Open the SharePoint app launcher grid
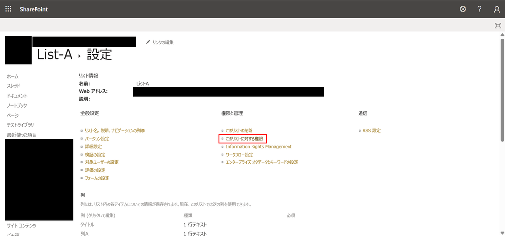Image resolution: width=505 pixels, height=236 pixels. pyautogui.click(x=8, y=9)
